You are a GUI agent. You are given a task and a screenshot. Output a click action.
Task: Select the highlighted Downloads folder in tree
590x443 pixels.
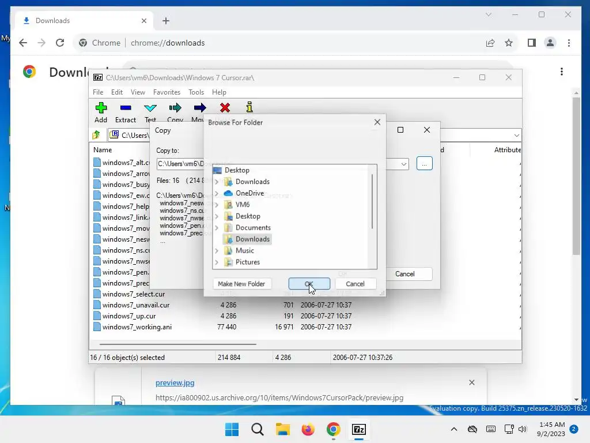pyautogui.click(x=252, y=239)
